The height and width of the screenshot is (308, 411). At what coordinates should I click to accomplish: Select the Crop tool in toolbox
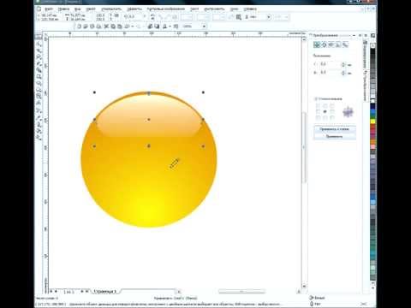(x=38, y=50)
